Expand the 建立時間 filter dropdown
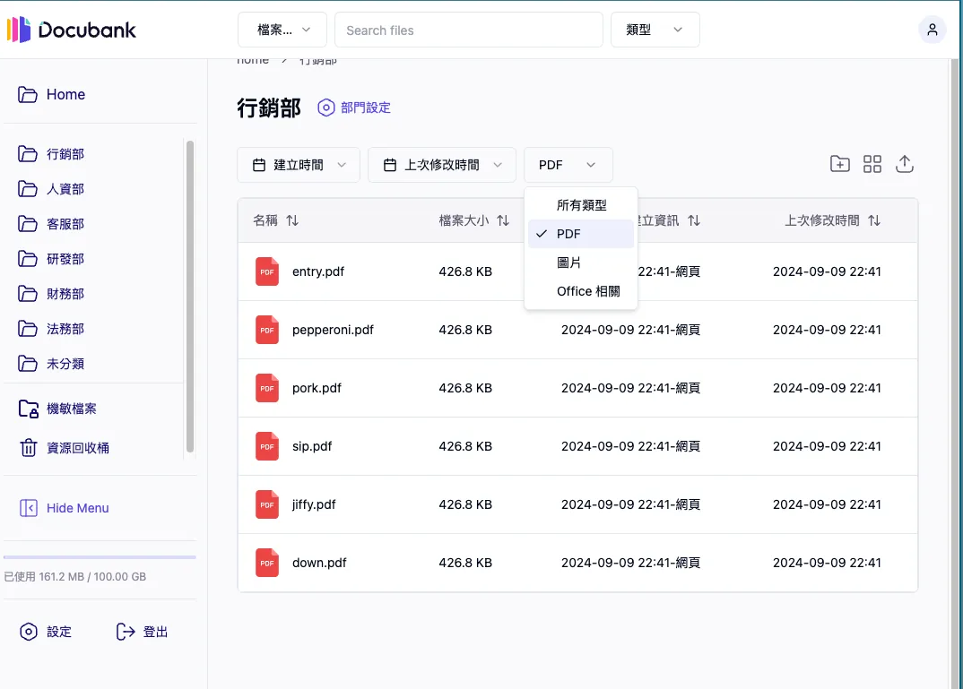This screenshot has height=689, width=963. tap(298, 164)
